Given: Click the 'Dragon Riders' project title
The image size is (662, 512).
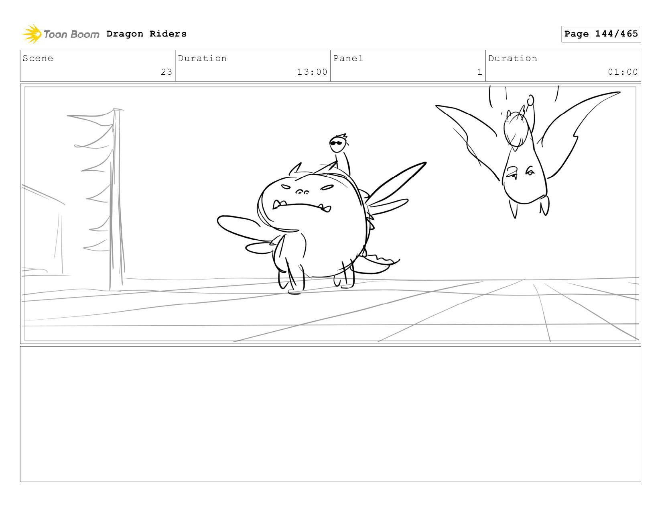Looking at the screenshot, I should [146, 34].
